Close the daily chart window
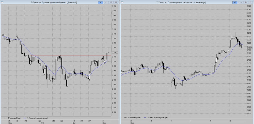The height and width of the screenshot is (124, 254). (x=116, y=2)
